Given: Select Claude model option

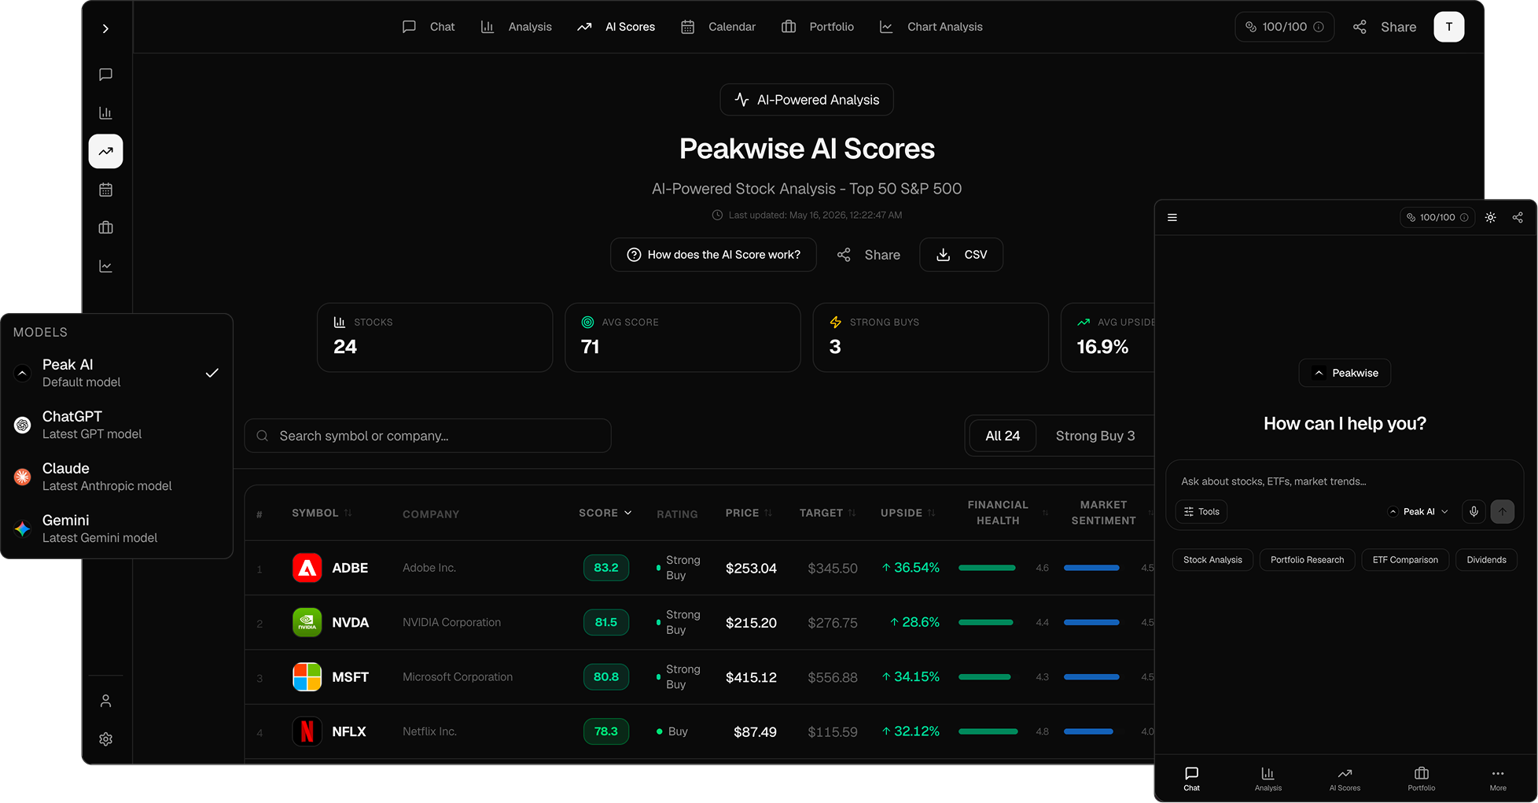Looking at the screenshot, I should (x=116, y=477).
